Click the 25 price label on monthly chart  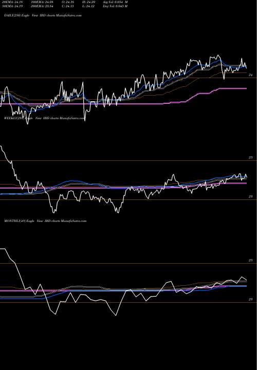pyautogui.click(x=251, y=260)
